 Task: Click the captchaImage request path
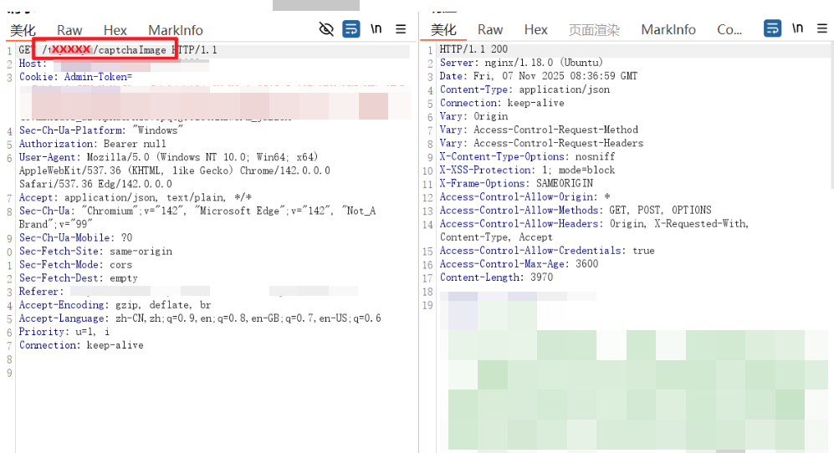click(105, 50)
